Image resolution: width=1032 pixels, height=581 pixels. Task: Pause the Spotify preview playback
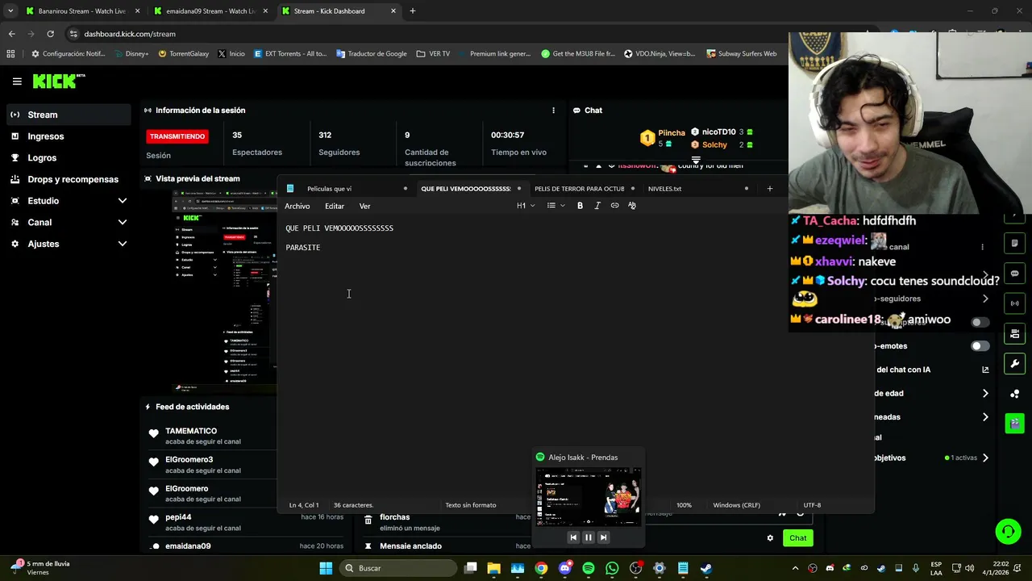coord(588,537)
